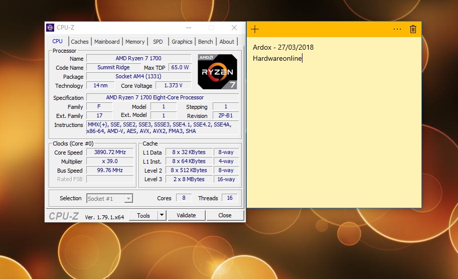This screenshot has height=279, width=458.
Task: Click the Ardox - 27/03/2018 note line
Action: tap(283, 47)
